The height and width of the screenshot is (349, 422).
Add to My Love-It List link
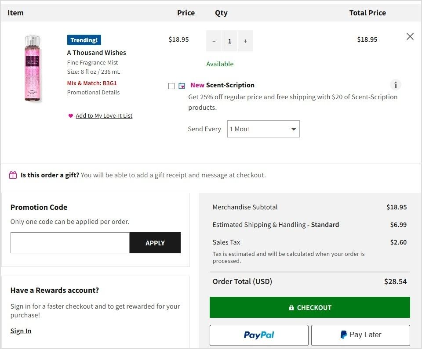coord(104,115)
